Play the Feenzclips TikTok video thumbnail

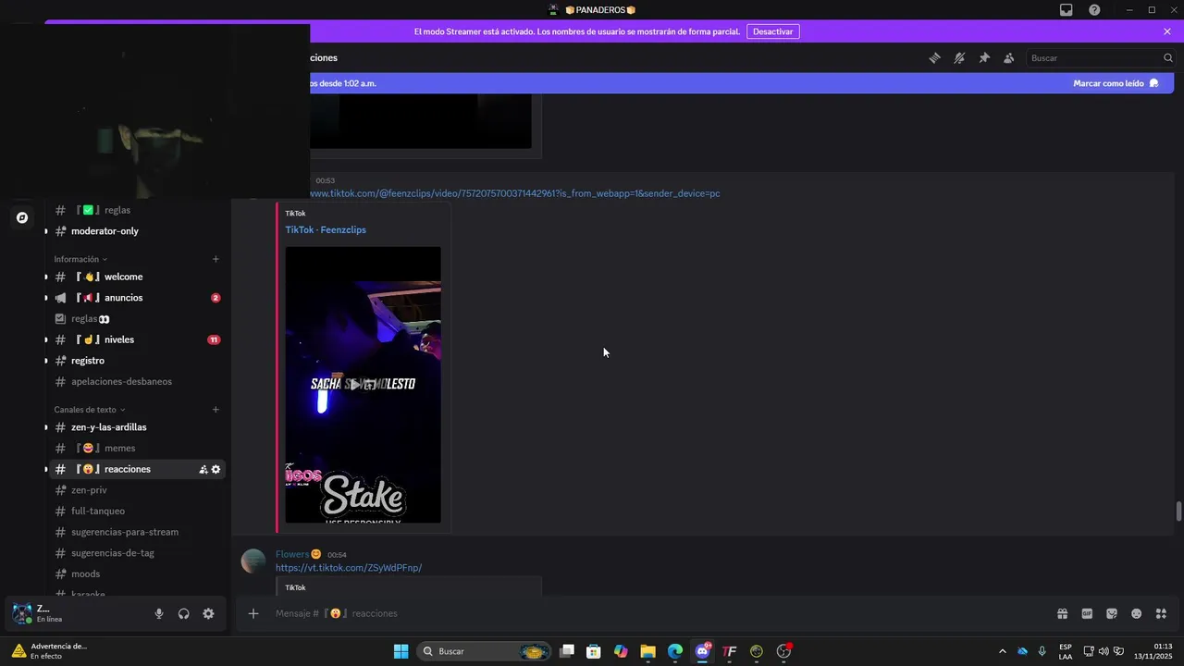point(363,385)
